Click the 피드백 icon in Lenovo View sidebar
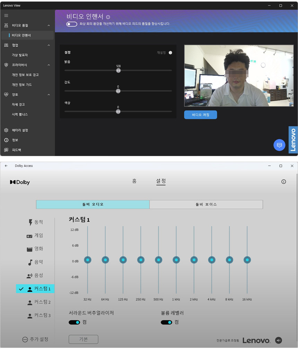Viewport: 298px width, 349px height. [x=6, y=150]
